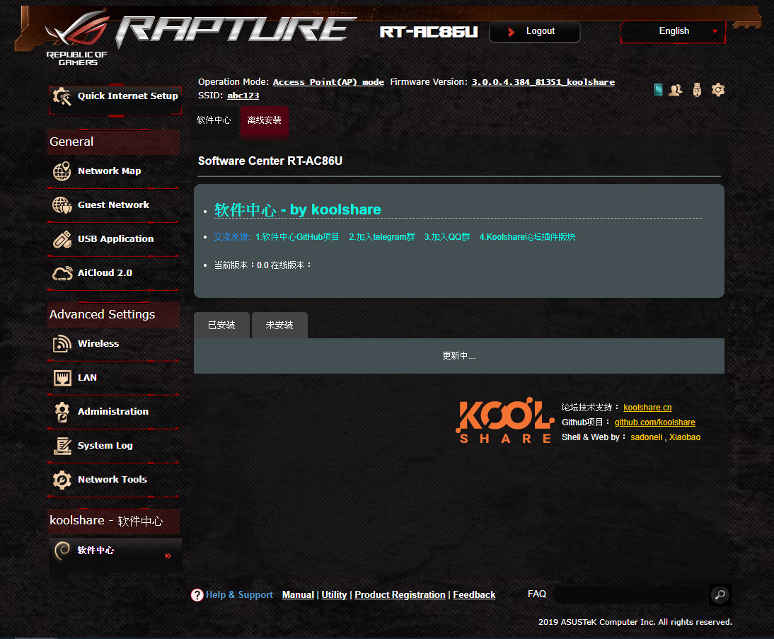Viewport: 774px width, 639px height.
Task: Click 当前版本：0.0 在线版本 text
Action: 262,265
